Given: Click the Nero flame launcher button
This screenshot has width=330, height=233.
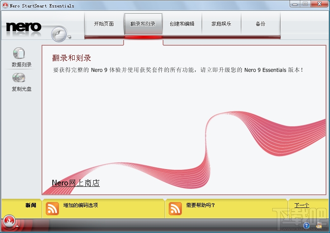Looking at the screenshot, I should [x=9, y=221].
